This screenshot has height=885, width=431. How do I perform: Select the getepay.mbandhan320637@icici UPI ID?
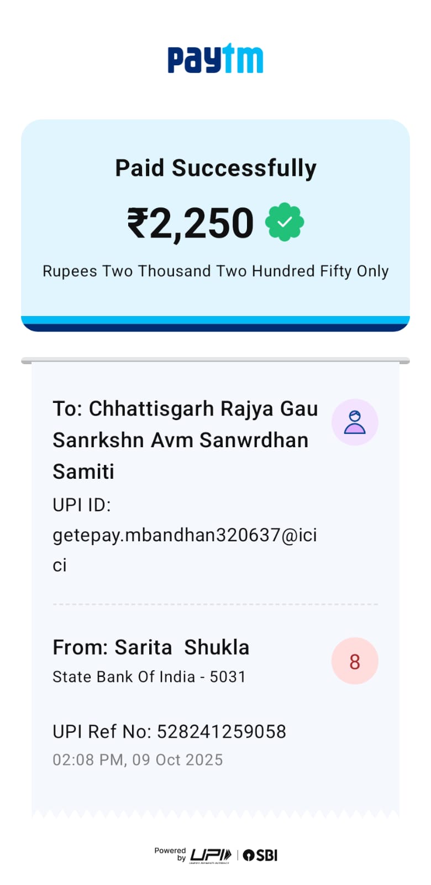click(185, 535)
